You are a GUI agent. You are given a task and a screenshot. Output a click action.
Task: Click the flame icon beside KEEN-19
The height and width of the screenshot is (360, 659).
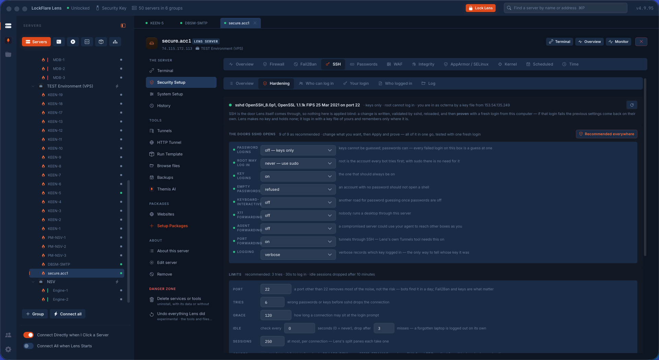(43, 95)
